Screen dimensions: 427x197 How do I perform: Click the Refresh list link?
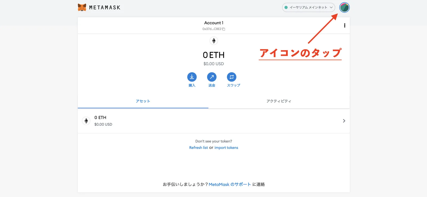(x=199, y=148)
